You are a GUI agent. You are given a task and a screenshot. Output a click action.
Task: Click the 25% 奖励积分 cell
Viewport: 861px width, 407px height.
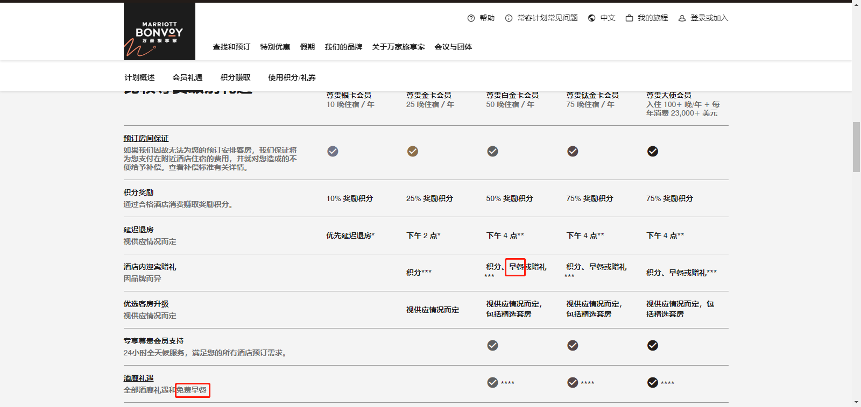[430, 199]
